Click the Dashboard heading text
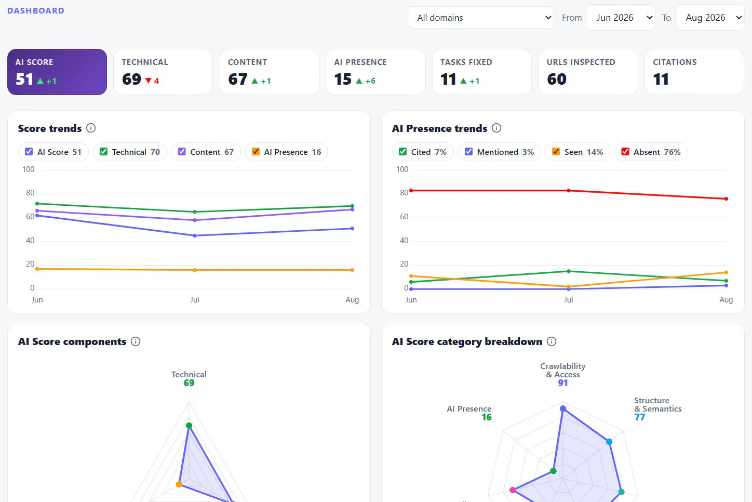 (36, 10)
